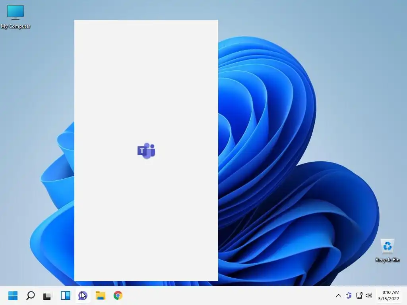Launch File Explorer from taskbar

(101, 295)
